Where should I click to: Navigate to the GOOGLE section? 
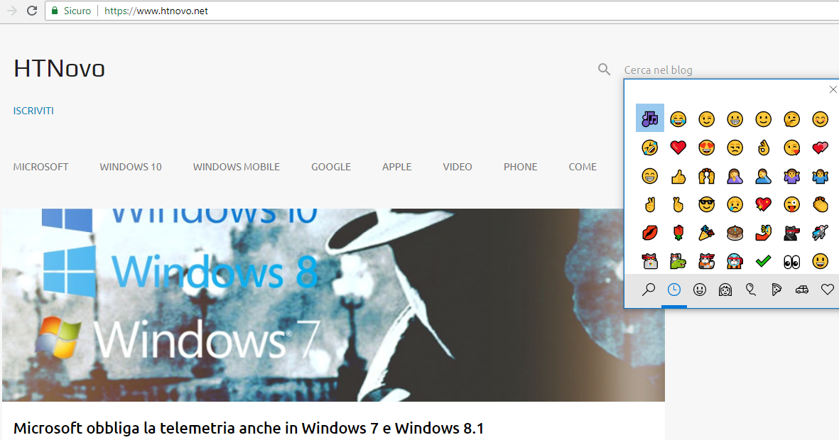(x=331, y=167)
